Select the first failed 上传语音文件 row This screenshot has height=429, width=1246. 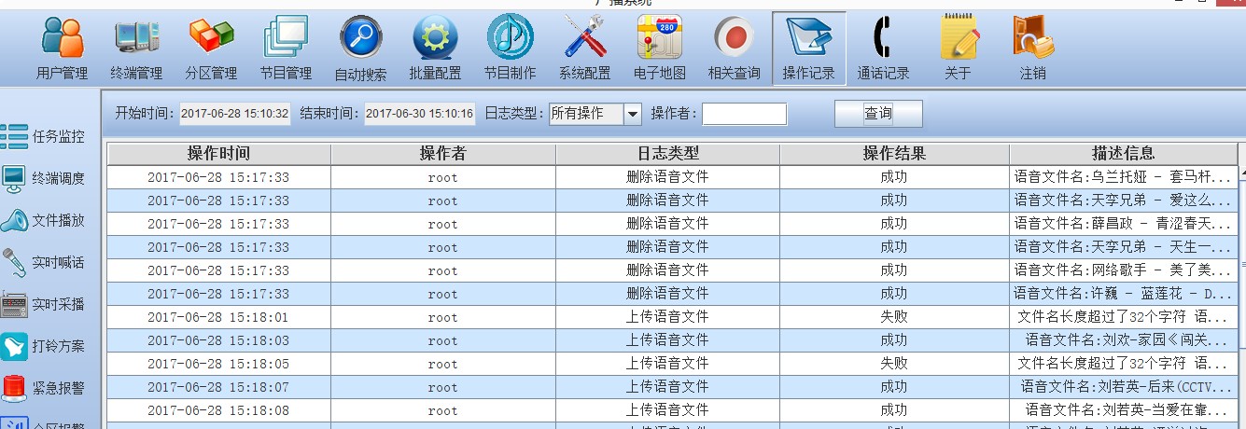coord(667,317)
